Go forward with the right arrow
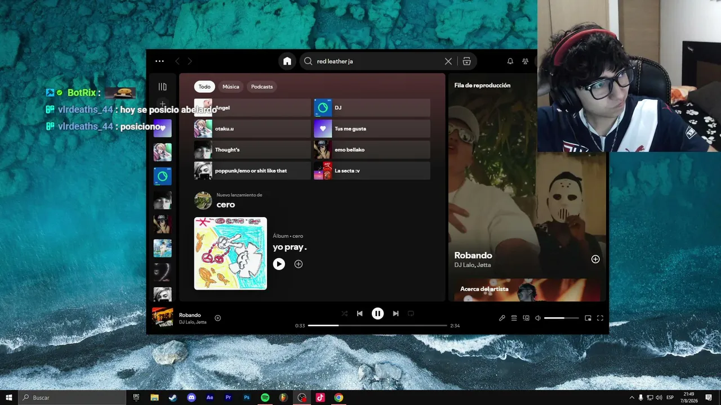This screenshot has width=721, height=405. (x=190, y=61)
